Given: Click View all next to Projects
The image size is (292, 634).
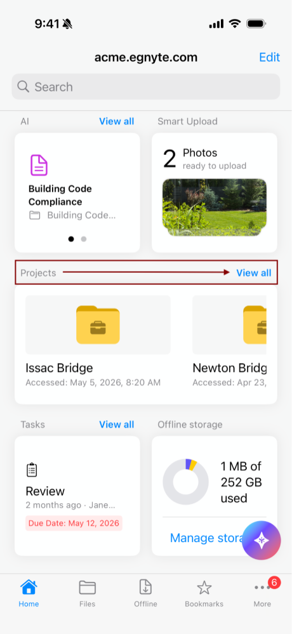Looking at the screenshot, I should [x=253, y=273].
